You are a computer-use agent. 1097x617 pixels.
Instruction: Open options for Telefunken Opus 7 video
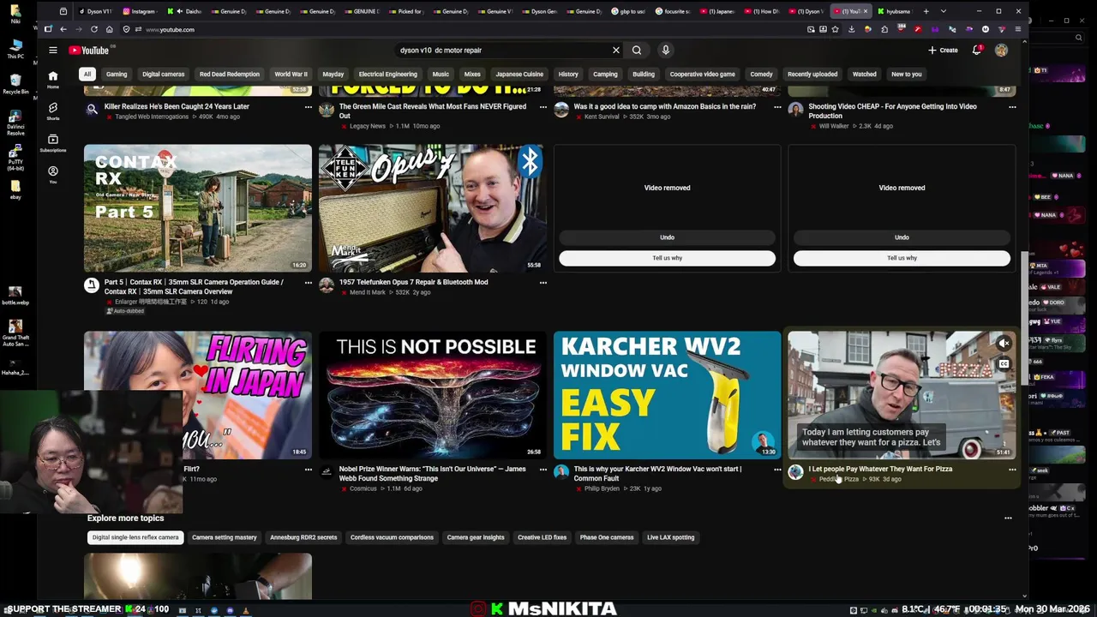pos(543,283)
